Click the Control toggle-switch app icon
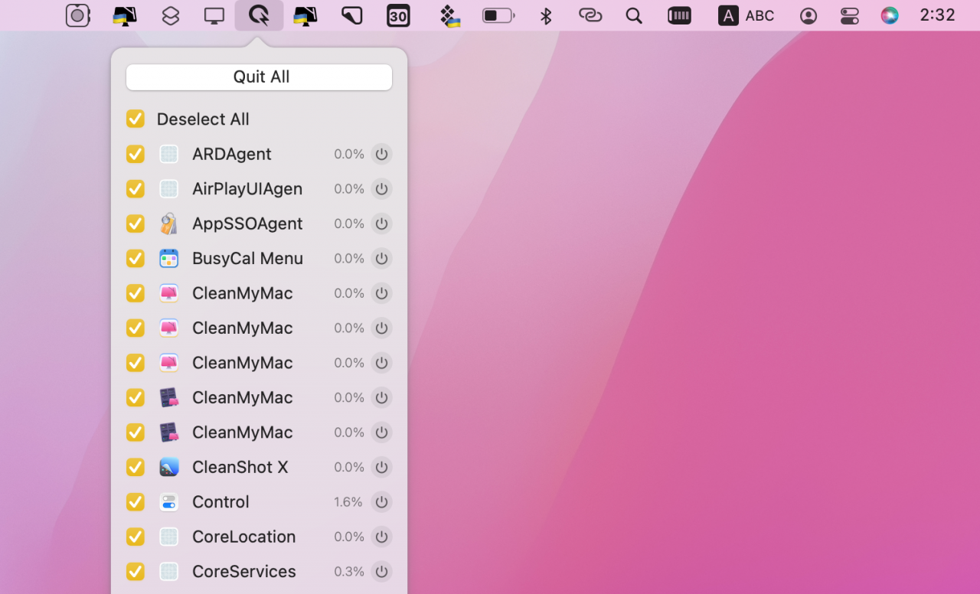Image resolution: width=980 pixels, height=594 pixels. coord(168,501)
